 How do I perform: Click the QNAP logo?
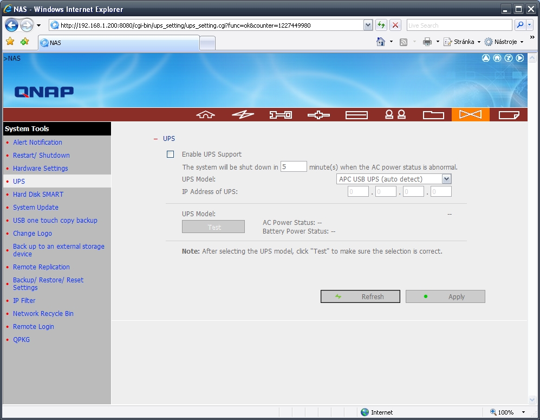coord(44,92)
